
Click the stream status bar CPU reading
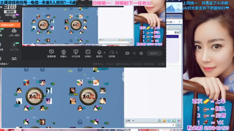coord(137,64)
